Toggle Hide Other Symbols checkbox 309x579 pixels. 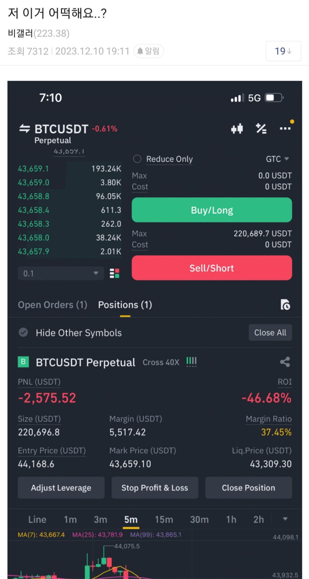[24, 333]
